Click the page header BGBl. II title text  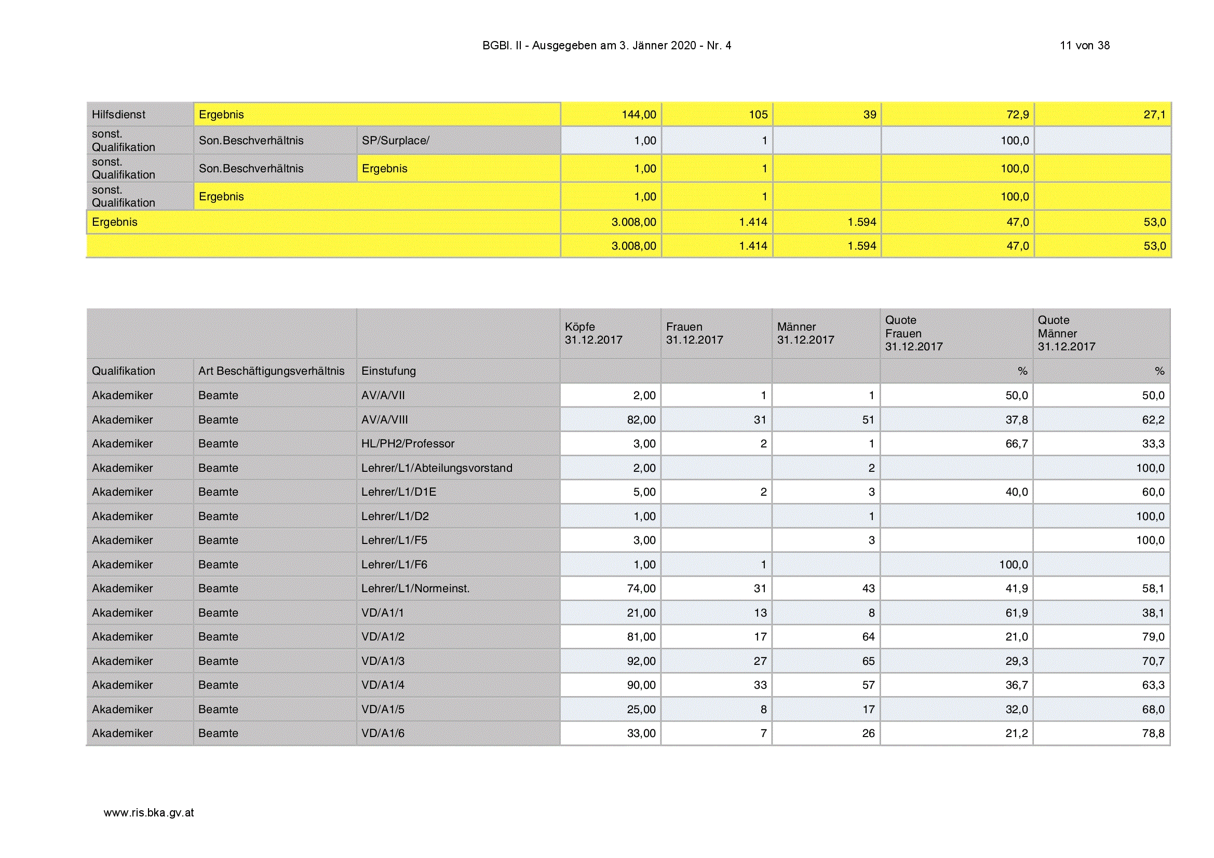click(606, 46)
